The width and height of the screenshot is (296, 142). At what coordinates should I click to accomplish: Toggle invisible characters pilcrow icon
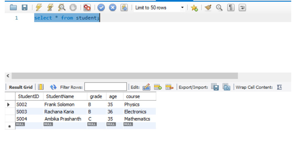pos(231,7)
